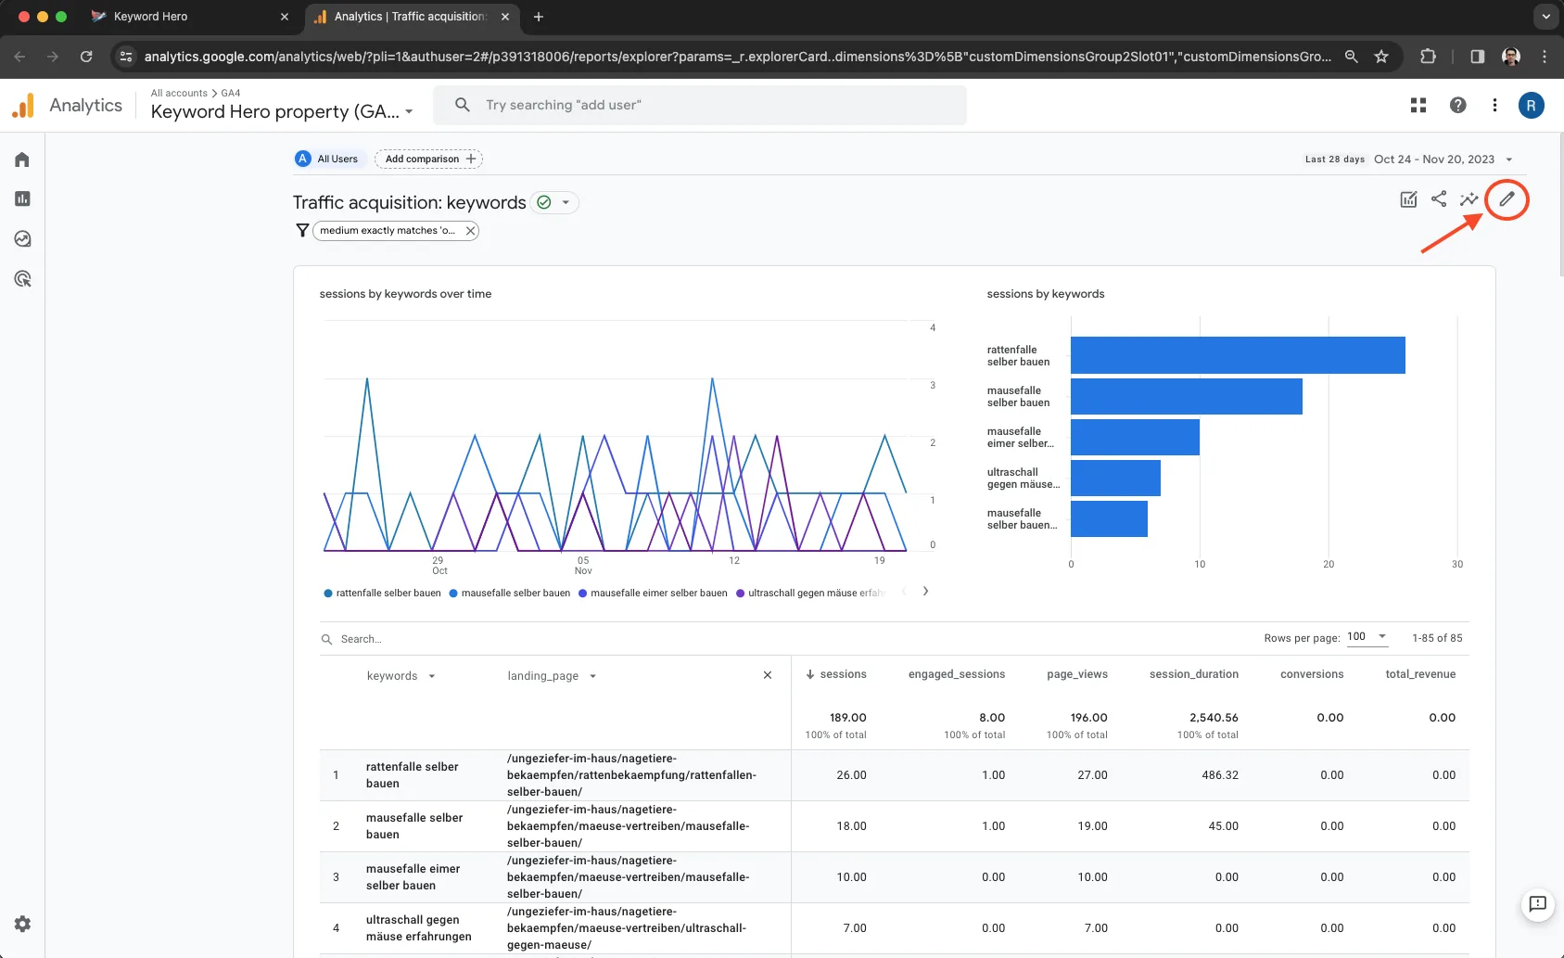
Task: Open the account avatar labeled R
Action: [x=1531, y=106]
